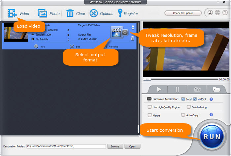The height and width of the screenshot is (156, 231).
Task: Select the loaded video thumbnail
Action: [16, 33]
